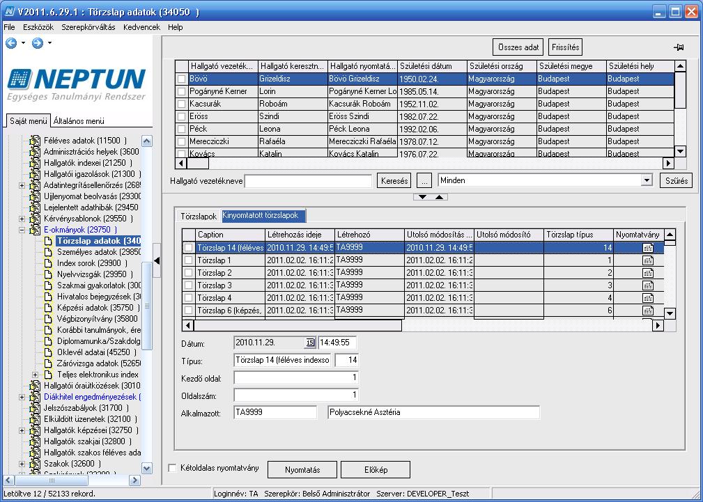Screen dimensions: 703x502
Task: Open Nyomtatvány document icon in Törzslap 2 row
Action: coord(648,272)
